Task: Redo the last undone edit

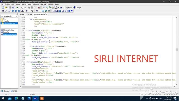Action: click(25, 8)
